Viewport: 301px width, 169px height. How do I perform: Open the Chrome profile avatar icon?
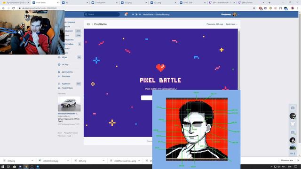[293, 8]
